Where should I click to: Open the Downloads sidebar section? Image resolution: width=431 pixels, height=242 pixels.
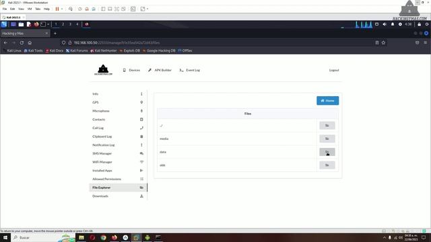click(x=118, y=196)
